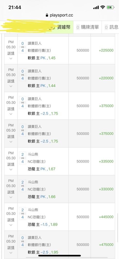This screenshot has height=259, width=119.
Task: Click the playsport.cc address bar
Action: pos(59,15)
